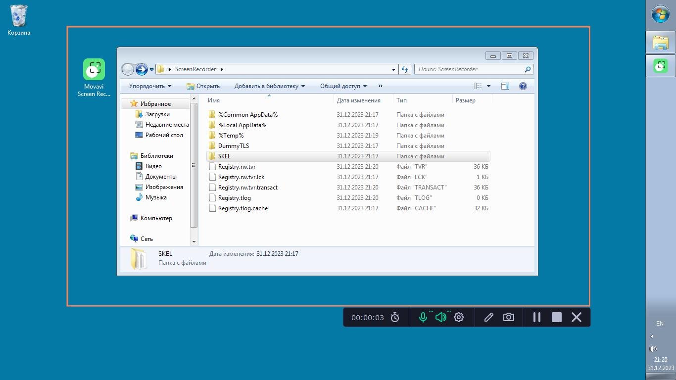Pause the screen recording
Image resolution: width=676 pixels, height=380 pixels.
[x=536, y=318]
